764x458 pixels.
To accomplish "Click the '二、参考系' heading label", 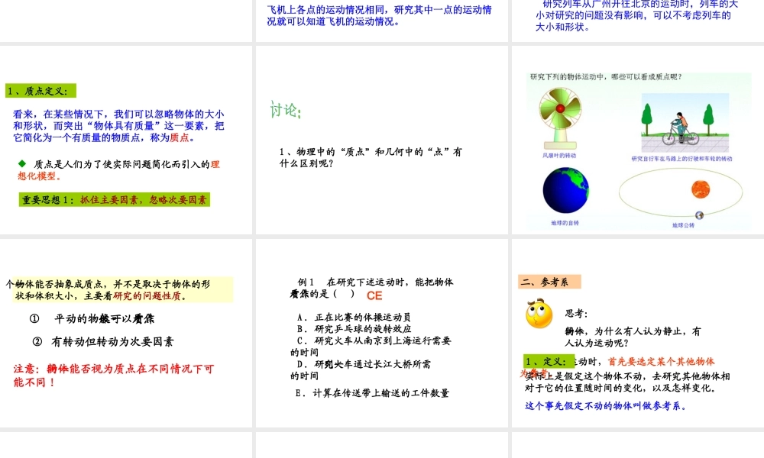I will (549, 282).
